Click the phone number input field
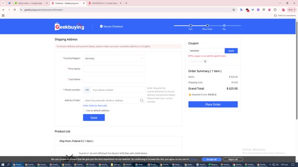This screenshot has height=167, width=298. point(118,90)
